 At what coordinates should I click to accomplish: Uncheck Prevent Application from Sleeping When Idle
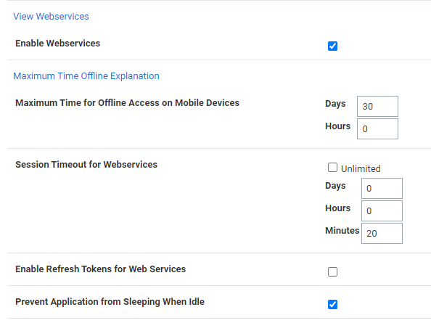pos(332,304)
